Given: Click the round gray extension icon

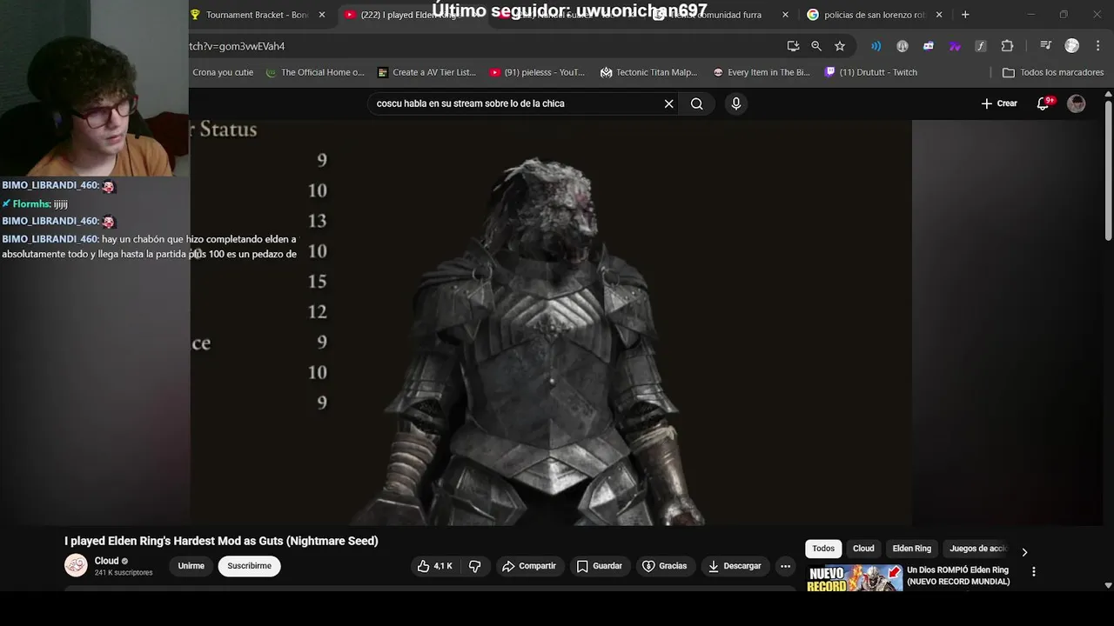Looking at the screenshot, I should pos(903,46).
